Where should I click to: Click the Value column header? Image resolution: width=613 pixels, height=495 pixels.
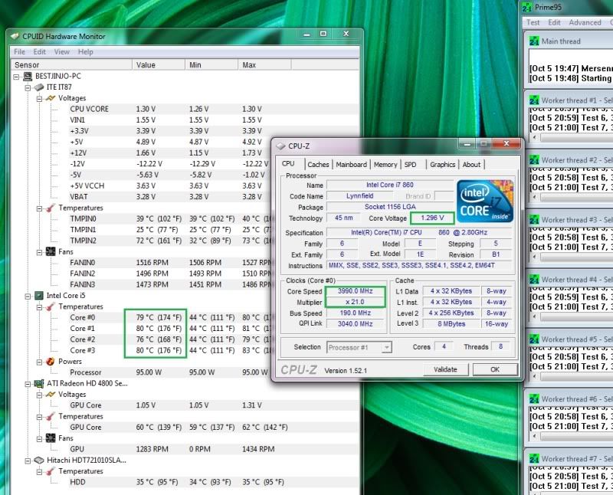146,65
